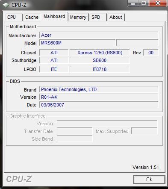Minimize the CPU-Z window
168x189 pixels.
click(x=133, y=3)
